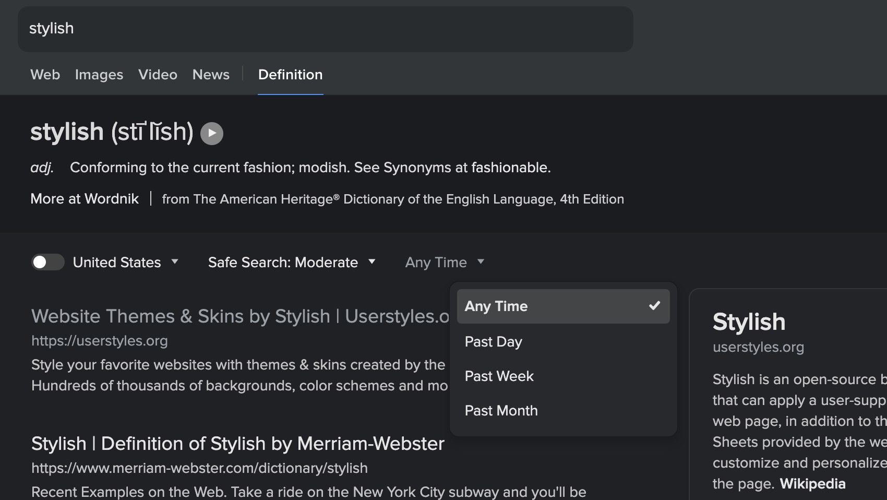Open the News tab
Image resolution: width=887 pixels, height=500 pixels.
point(211,75)
